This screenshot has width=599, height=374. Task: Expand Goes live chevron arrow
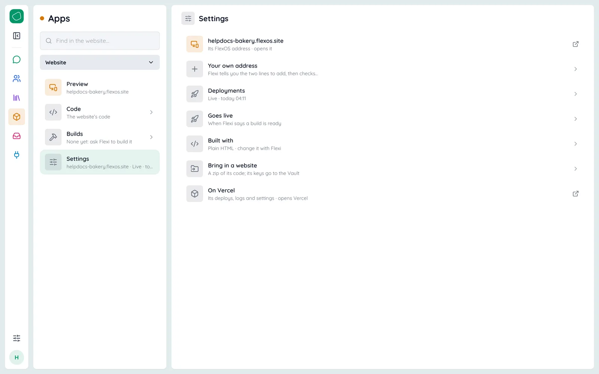click(x=575, y=119)
